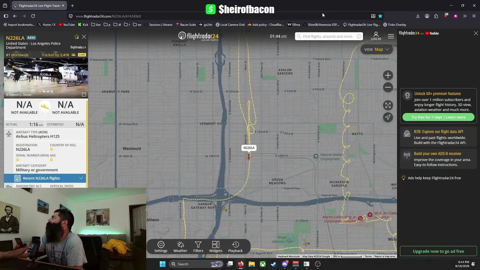Image resolution: width=480 pixels, height=270 pixels.
Task: Click the calendar icon for recent flights
Action: pyautogui.click(x=18, y=178)
